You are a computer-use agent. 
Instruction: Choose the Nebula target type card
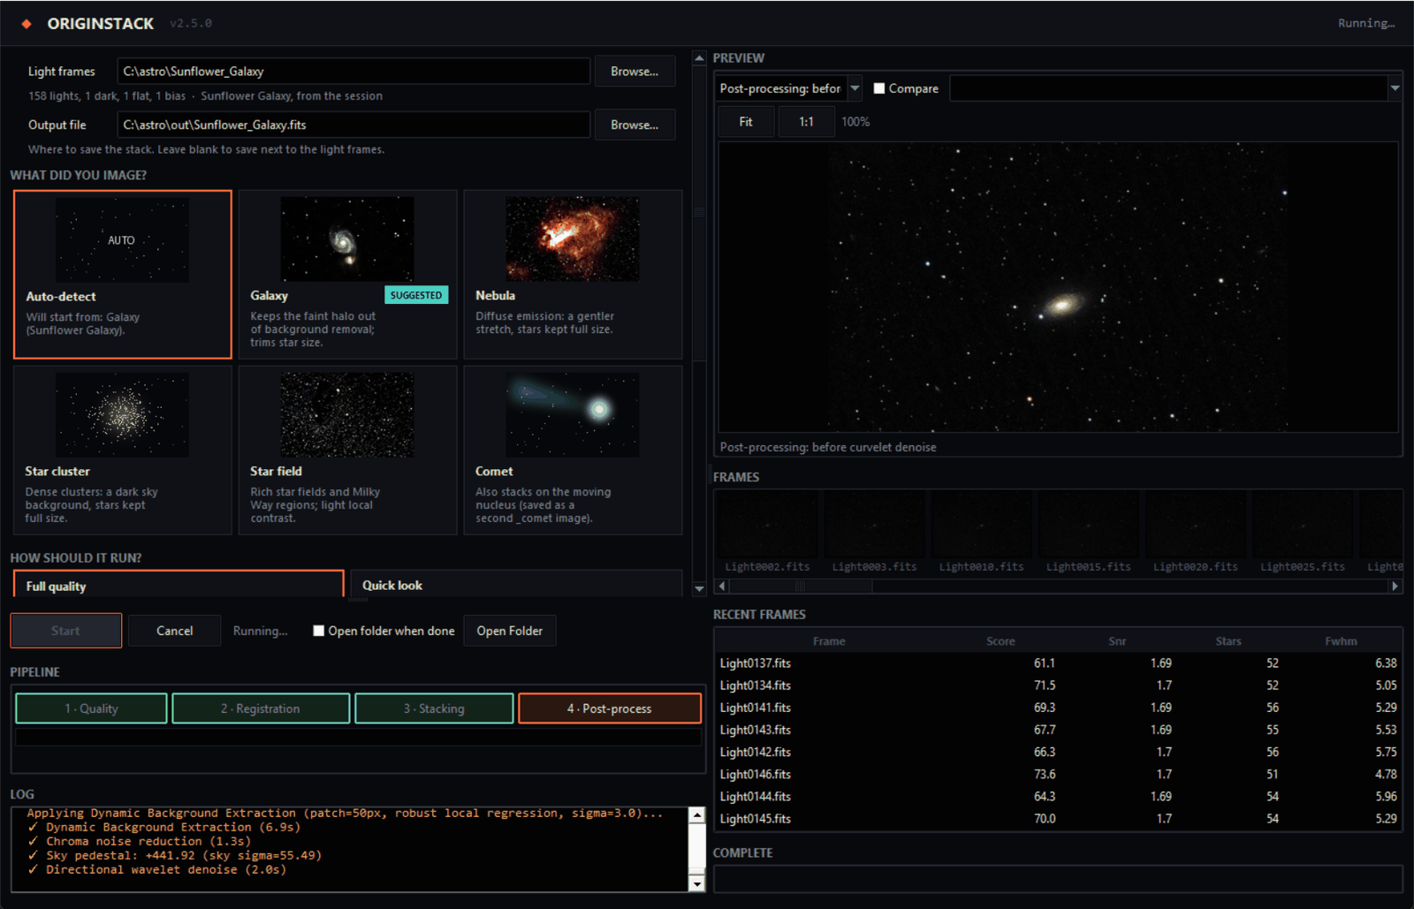point(573,275)
